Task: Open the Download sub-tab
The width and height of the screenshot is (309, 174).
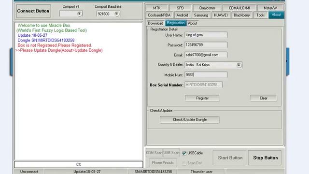Action: 155,23
